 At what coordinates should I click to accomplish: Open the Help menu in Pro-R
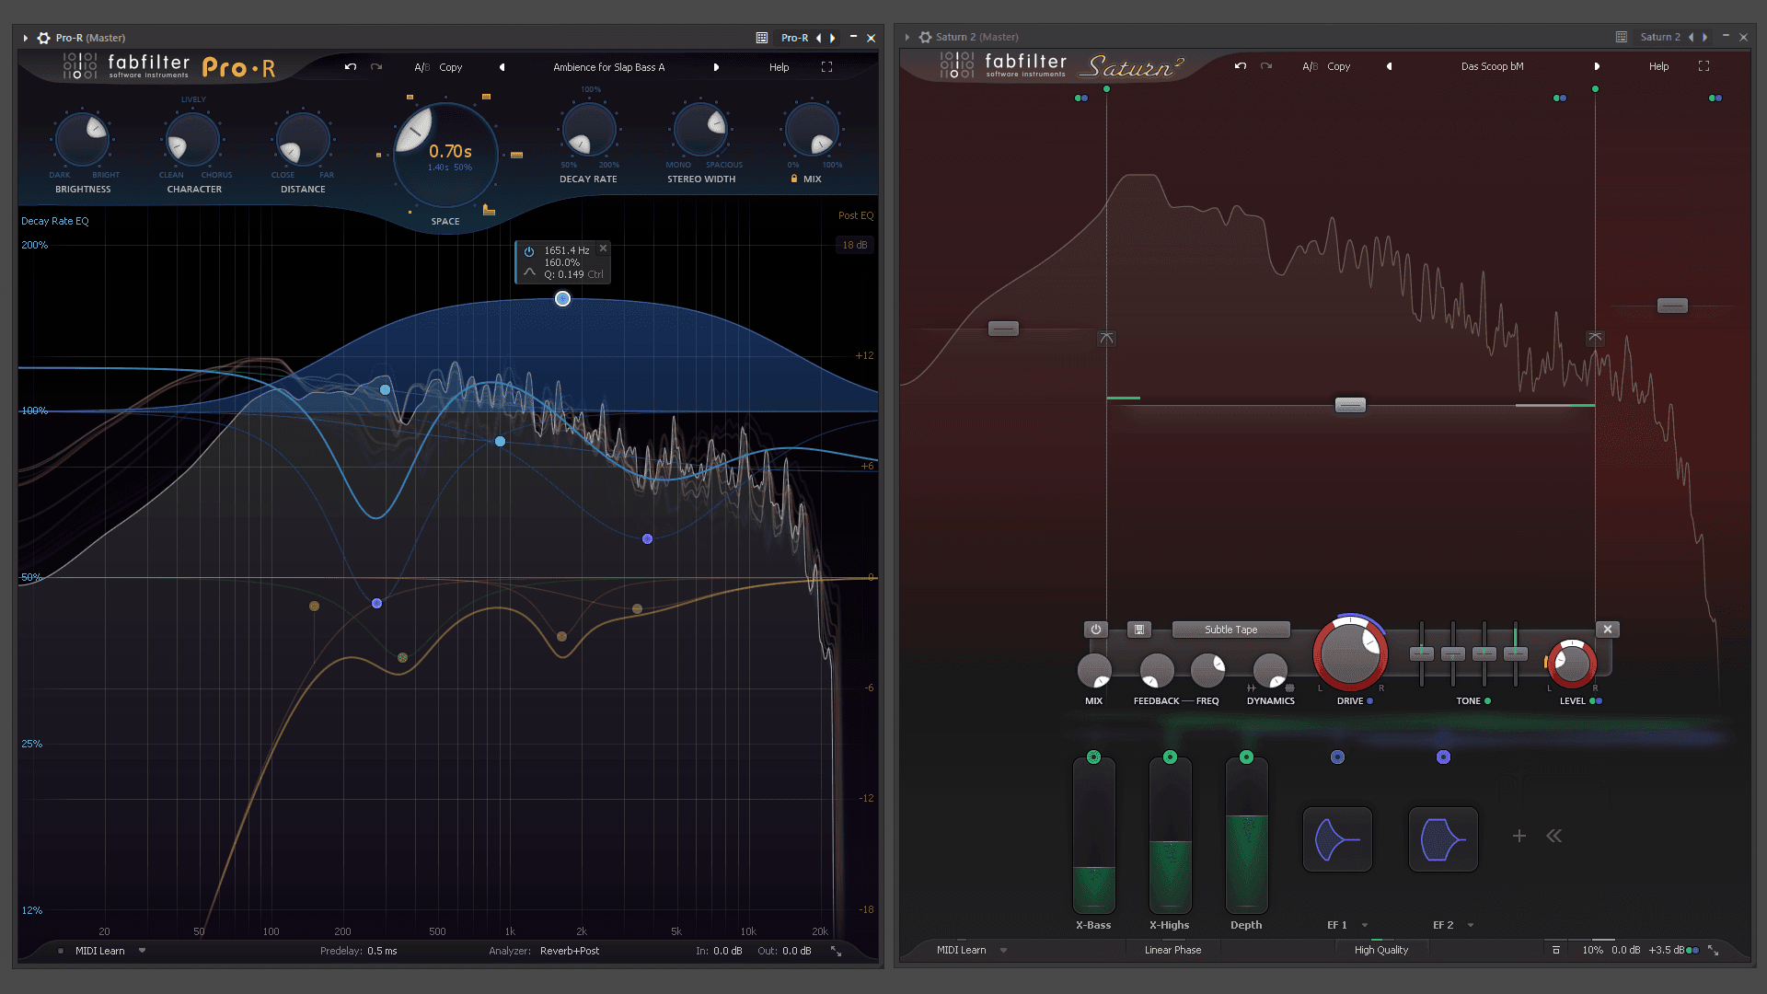pos(779,66)
